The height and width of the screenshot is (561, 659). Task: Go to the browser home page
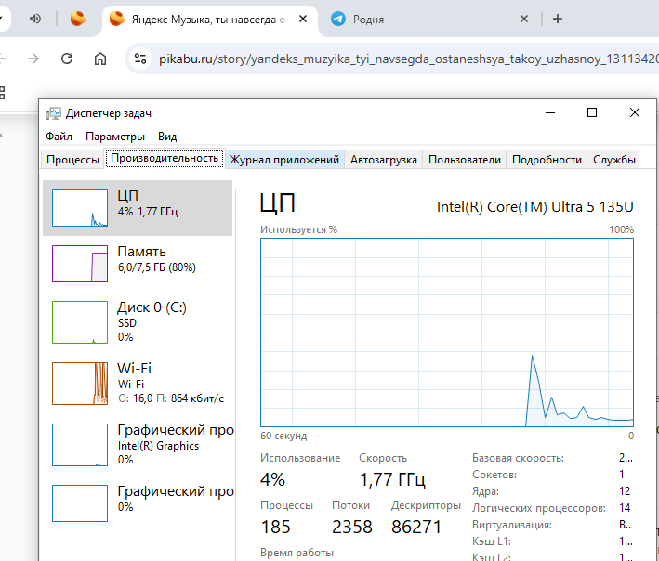tap(100, 59)
